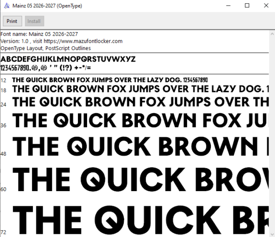The width and height of the screenshot is (275, 237).
Task: Click the '18' point size label
Action: tap(3, 90)
